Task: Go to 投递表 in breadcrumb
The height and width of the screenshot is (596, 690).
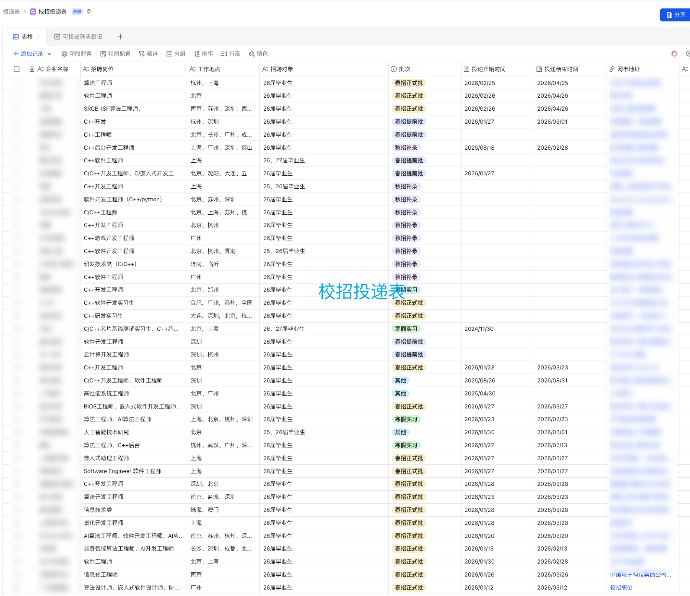Action: [11, 12]
